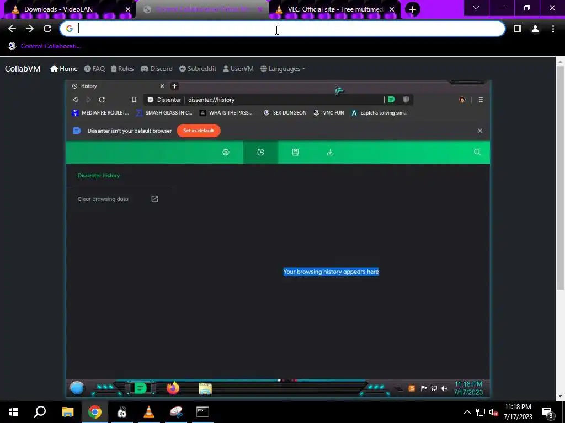Open the Rules page
The width and height of the screenshot is (565, 423).
[122, 69]
